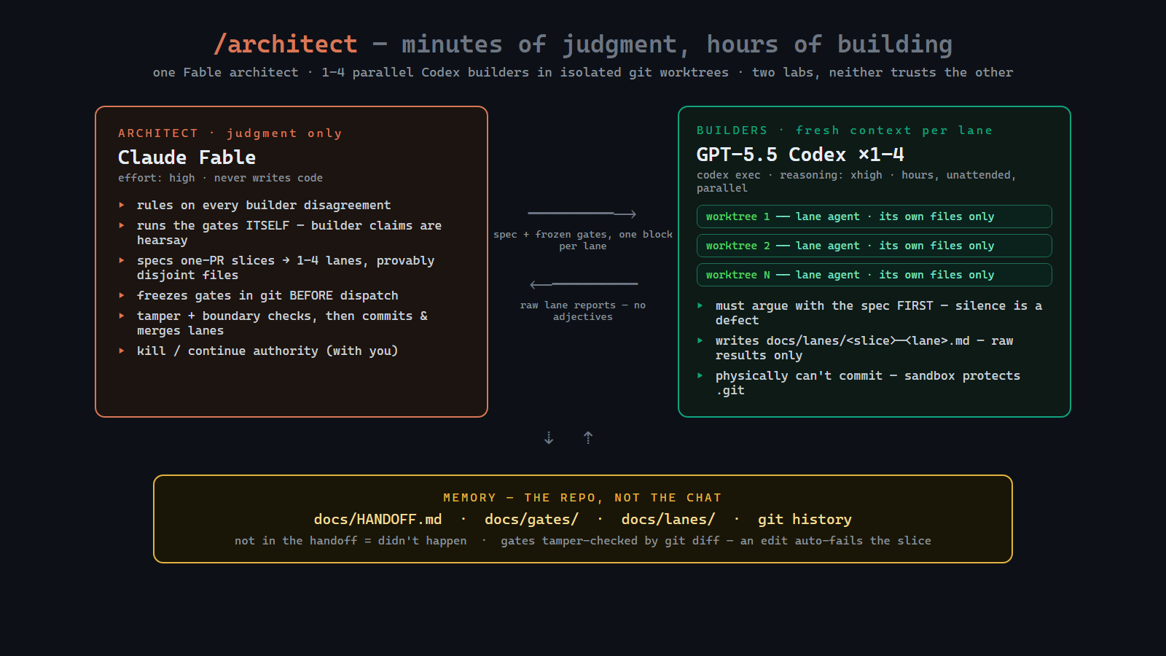Select the 'worktree N' lane agent row
1166x656 pixels.
[x=874, y=275]
